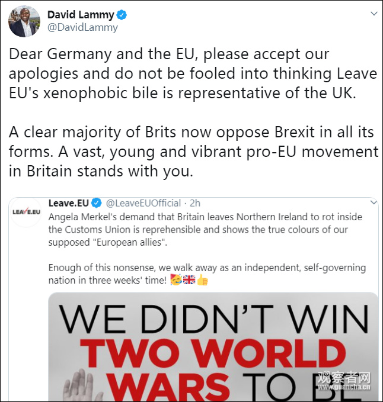Click the @DavidLammy handle
Viewport: 383px width, 402px height.
click(x=82, y=27)
